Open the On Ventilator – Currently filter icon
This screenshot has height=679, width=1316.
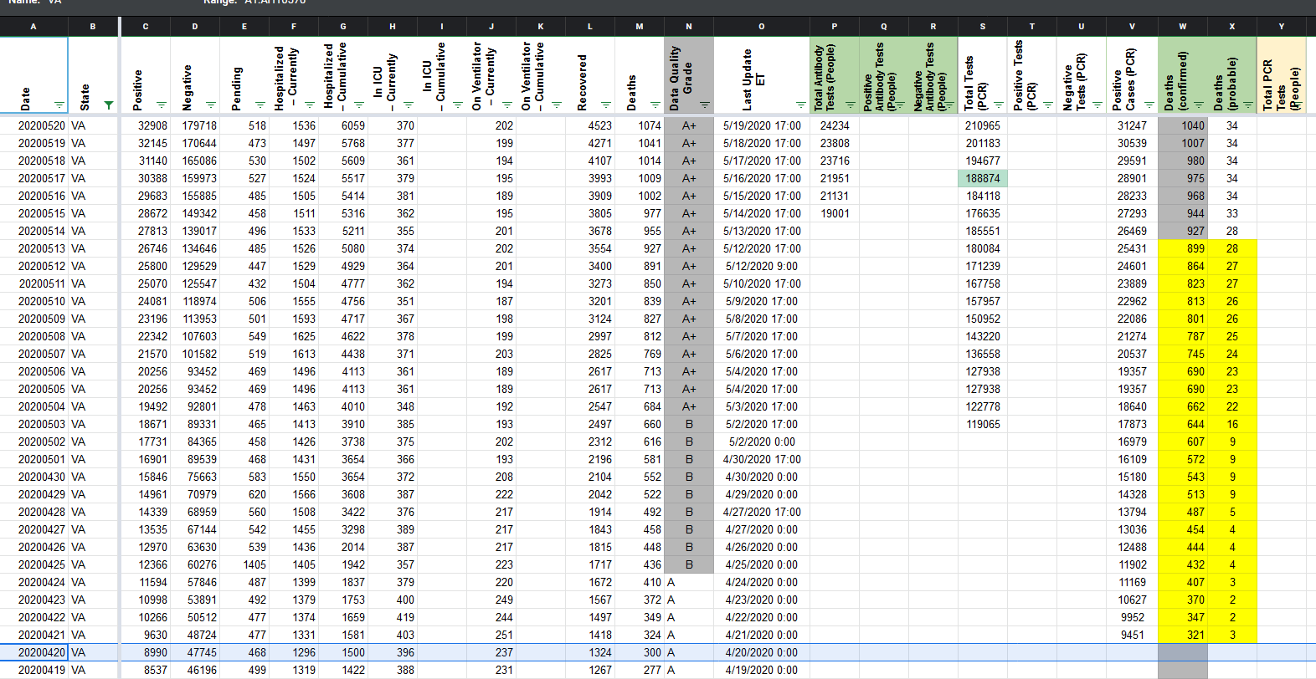click(507, 105)
